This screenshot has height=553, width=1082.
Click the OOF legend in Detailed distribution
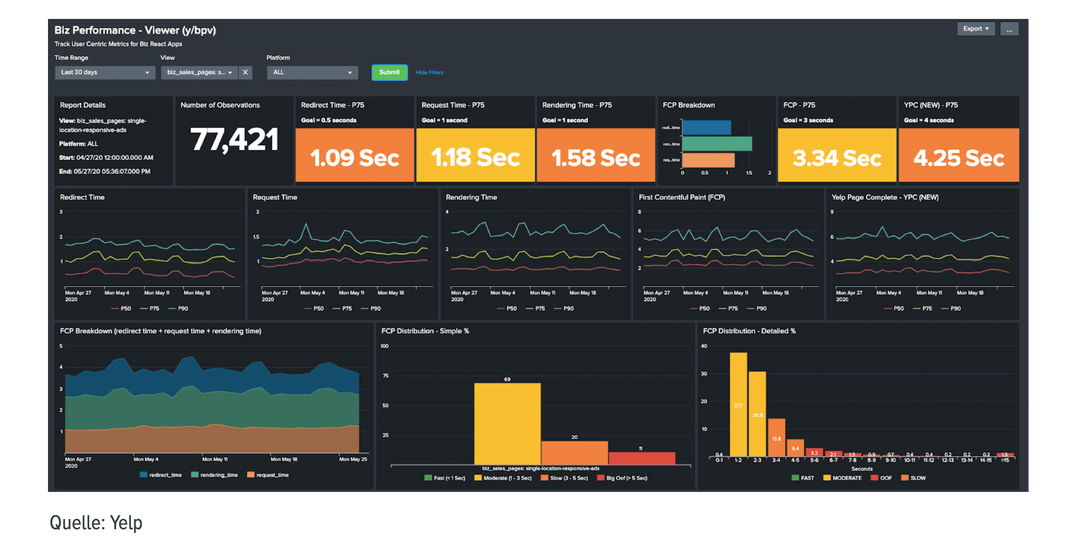[881, 478]
